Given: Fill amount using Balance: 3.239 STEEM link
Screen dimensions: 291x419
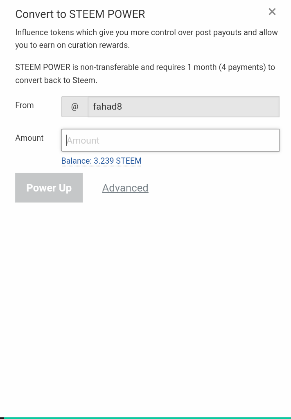Looking at the screenshot, I should pyautogui.click(x=101, y=161).
